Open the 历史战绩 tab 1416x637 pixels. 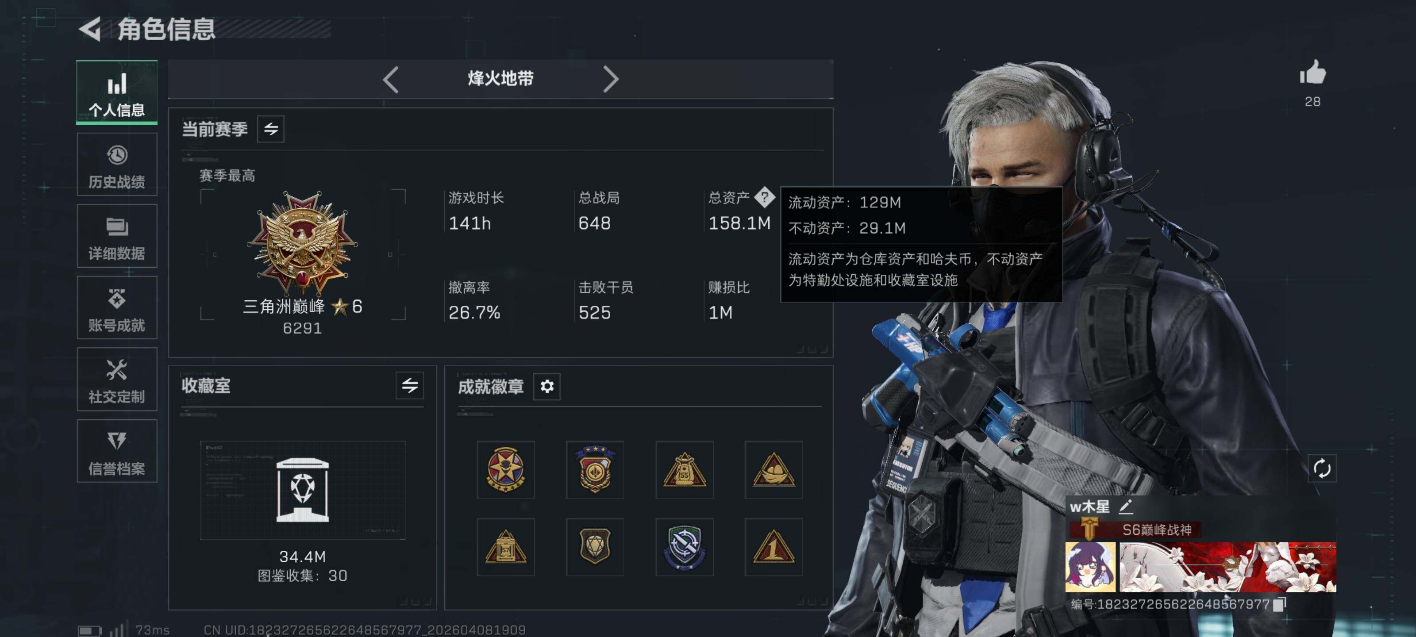(117, 164)
